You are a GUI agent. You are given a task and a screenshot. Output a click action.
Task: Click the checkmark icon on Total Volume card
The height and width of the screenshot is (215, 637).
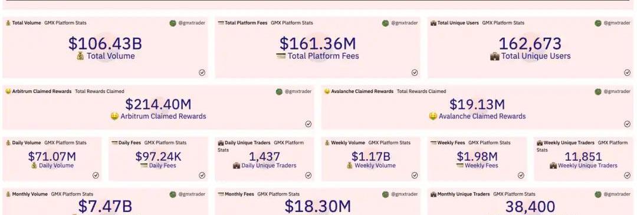[202, 72]
